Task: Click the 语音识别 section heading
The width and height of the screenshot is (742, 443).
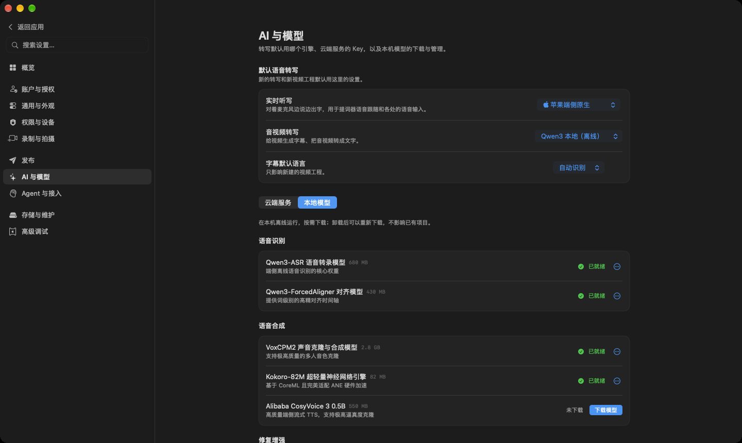Action: pyautogui.click(x=272, y=241)
